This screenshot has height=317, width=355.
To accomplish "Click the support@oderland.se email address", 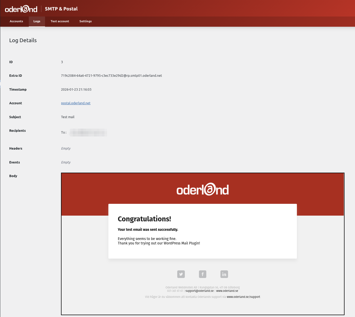I will tap(200, 291).
